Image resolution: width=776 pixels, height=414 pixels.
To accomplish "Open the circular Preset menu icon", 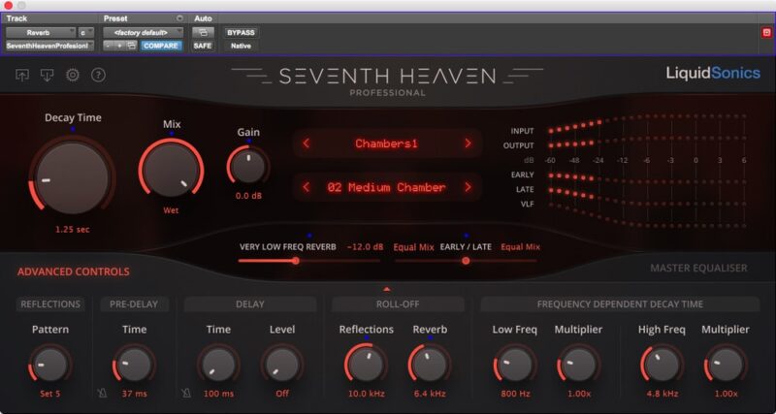I will point(179,18).
